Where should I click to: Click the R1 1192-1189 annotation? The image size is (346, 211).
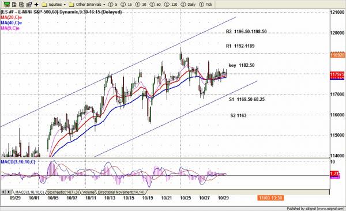(x=240, y=46)
